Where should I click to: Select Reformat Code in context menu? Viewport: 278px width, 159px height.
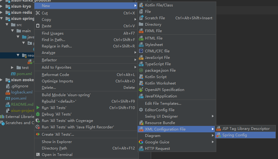pos(55,75)
